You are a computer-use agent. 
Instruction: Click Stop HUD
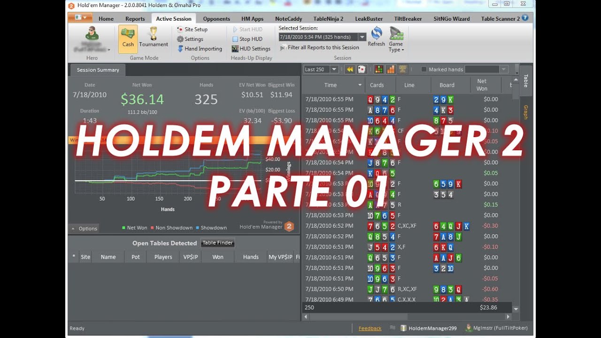[247, 39]
